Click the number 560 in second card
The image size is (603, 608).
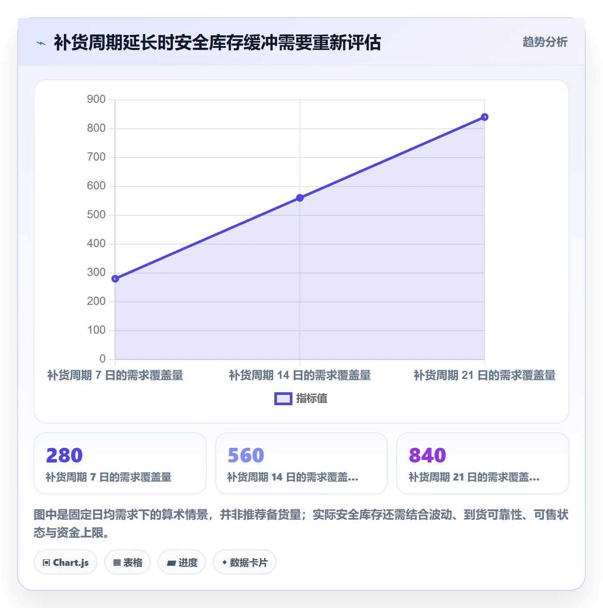246,455
